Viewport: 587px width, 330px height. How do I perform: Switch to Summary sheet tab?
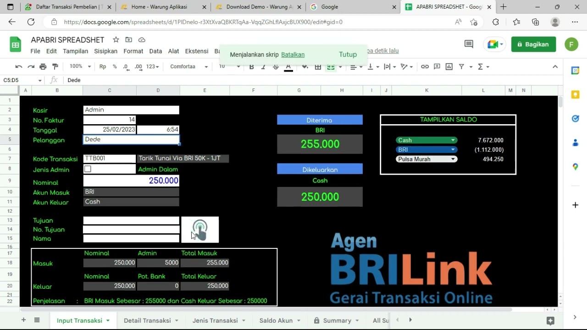click(x=337, y=320)
